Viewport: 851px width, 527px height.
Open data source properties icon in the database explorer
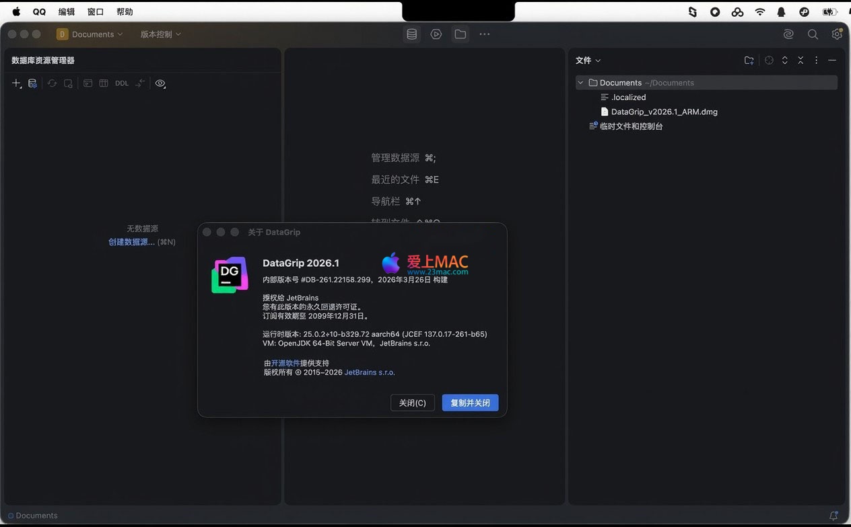pos(32,83)
